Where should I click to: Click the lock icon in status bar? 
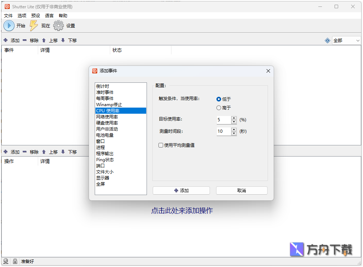(x=15, y=261)
